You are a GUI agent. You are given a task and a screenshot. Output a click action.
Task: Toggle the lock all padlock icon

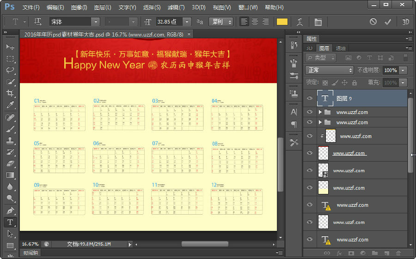pos(355,83)
